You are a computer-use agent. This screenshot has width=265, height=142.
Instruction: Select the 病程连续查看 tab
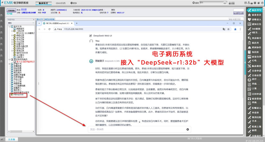coord(49,19)
